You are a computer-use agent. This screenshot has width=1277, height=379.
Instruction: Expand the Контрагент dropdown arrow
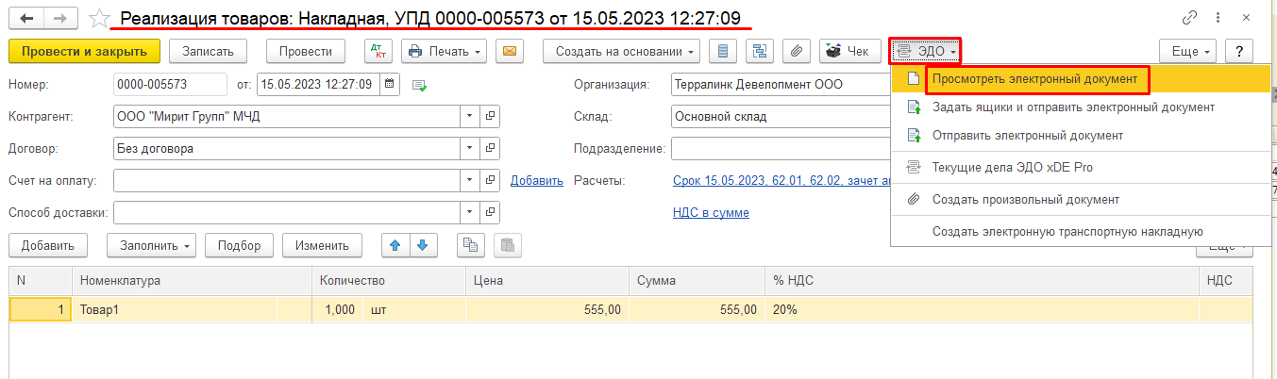[471, 117]
